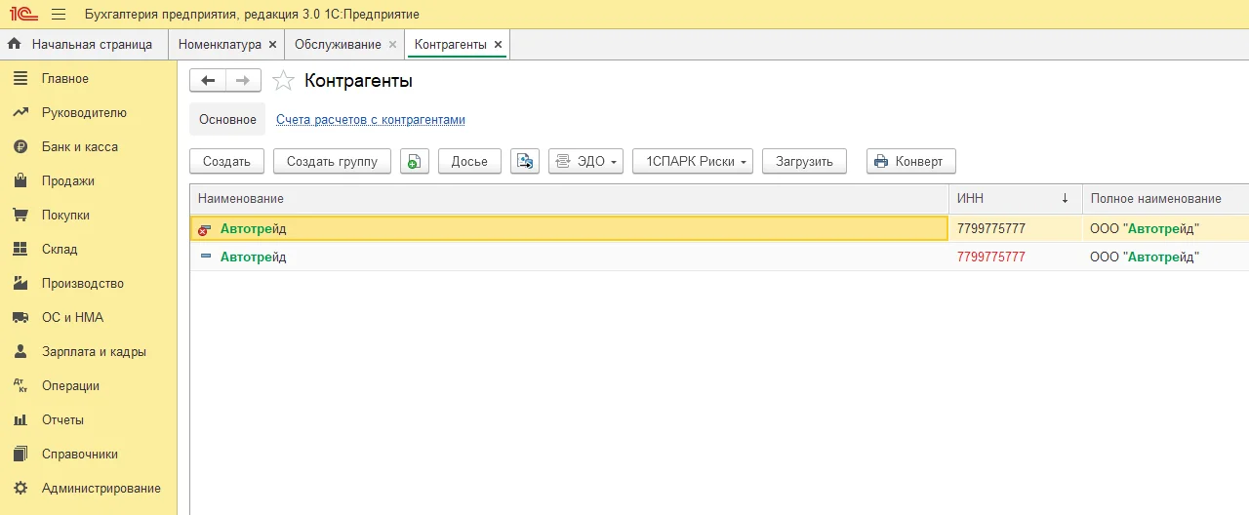Click the Зарплата и кадры person icon

click(20, 351)
